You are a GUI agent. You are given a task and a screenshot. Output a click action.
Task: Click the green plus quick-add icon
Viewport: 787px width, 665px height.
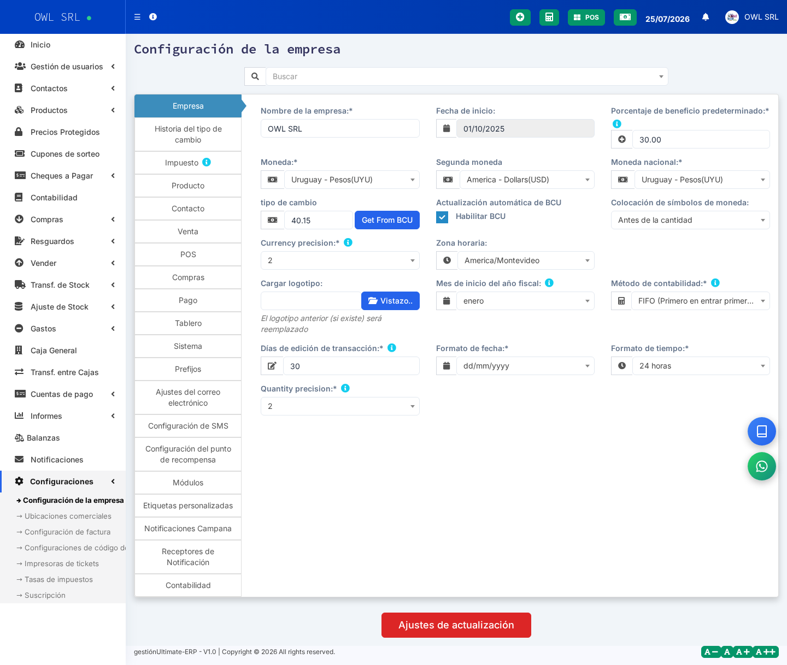click(x=520, y=17)
